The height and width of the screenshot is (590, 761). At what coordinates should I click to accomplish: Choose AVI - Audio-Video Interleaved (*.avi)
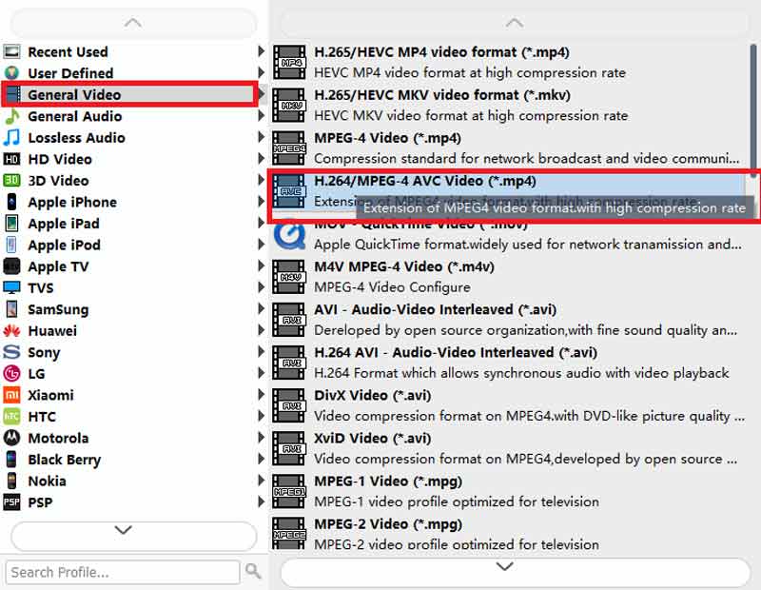point(509,320)
